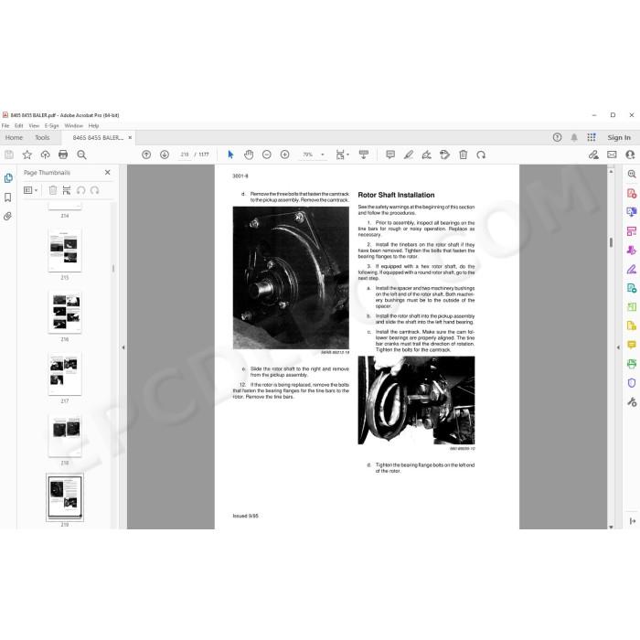The width and height of the screenshot is (640, 640).
Task: Activate the Selection arrow tool
Action: tap(230, 155)
